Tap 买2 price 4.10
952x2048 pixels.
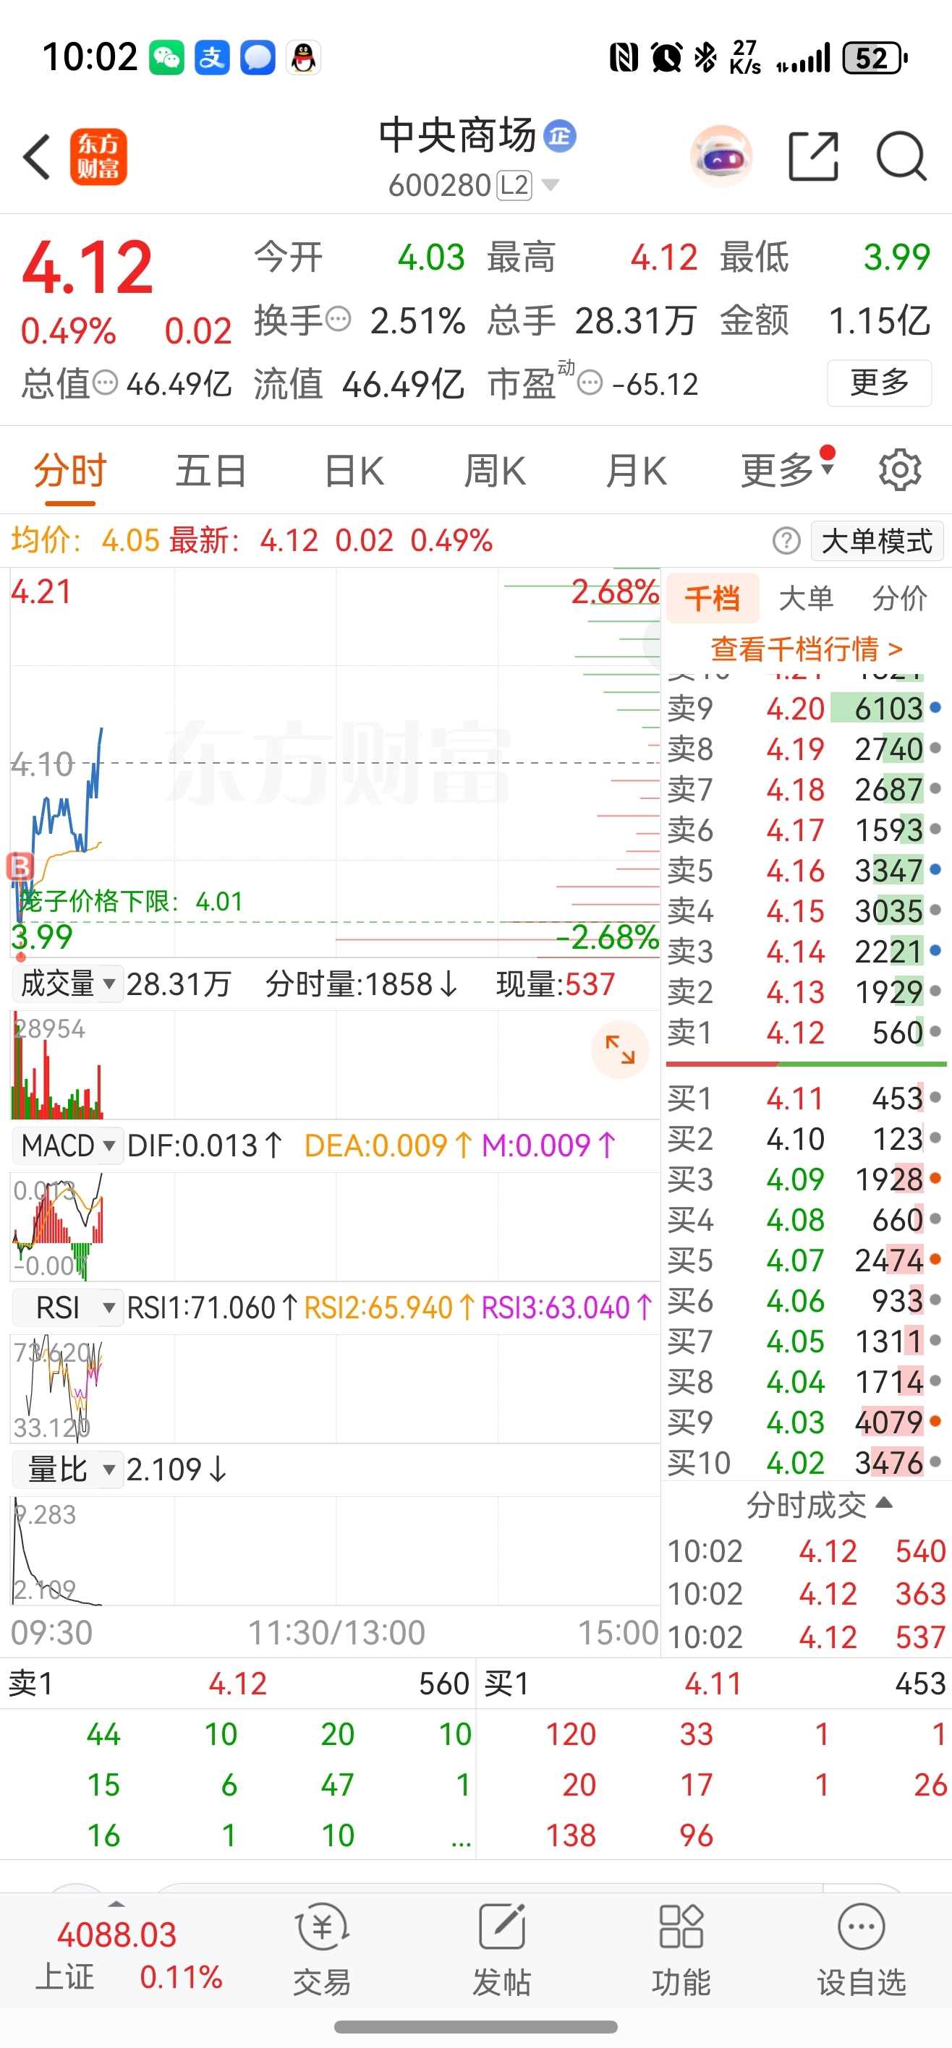tap(795, 1138)
